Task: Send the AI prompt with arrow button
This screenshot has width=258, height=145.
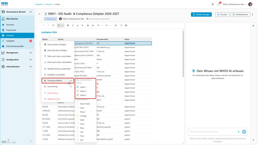Action: [x=244, y=132]
